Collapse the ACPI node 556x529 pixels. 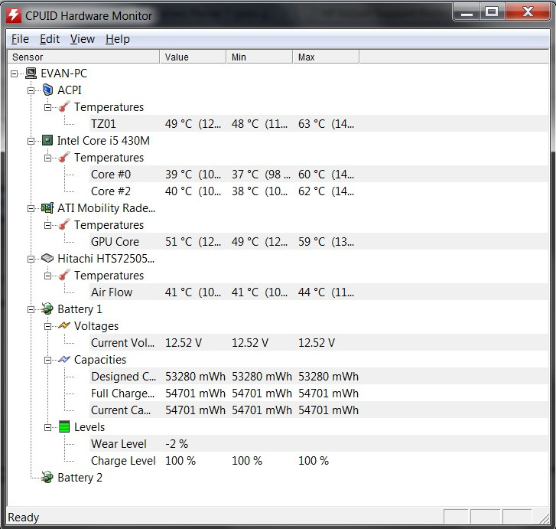tap(31, 90)
